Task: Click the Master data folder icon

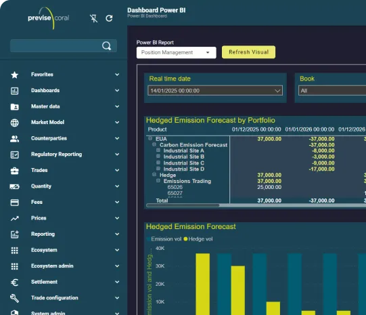Action: point(14,107)
